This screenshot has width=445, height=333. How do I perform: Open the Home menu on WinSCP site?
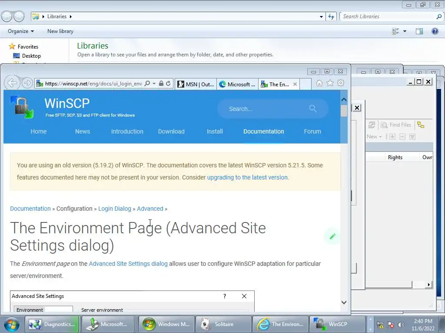39,131
